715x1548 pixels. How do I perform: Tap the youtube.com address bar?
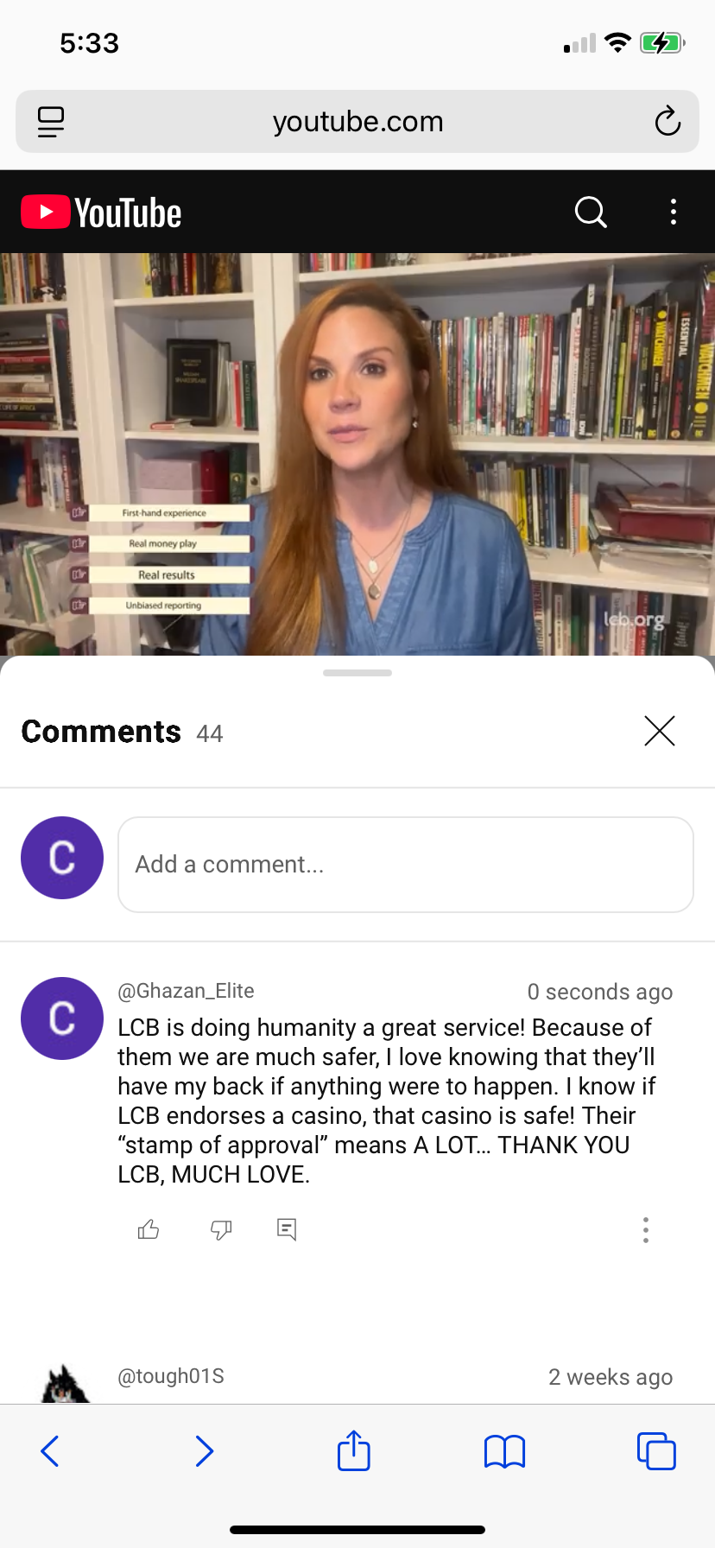(x=357, y=122)
